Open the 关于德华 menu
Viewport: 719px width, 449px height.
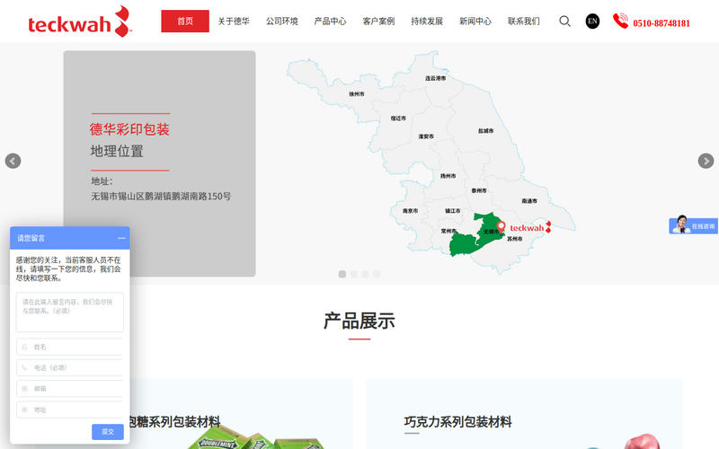(x=234, y=21)
